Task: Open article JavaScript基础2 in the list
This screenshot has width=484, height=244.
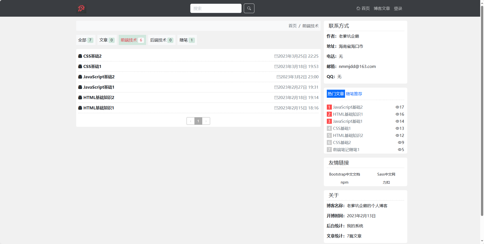Action: point(99,77)
